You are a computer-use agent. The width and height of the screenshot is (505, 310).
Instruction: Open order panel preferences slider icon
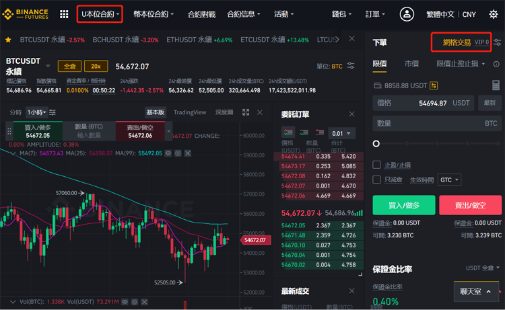498,42
